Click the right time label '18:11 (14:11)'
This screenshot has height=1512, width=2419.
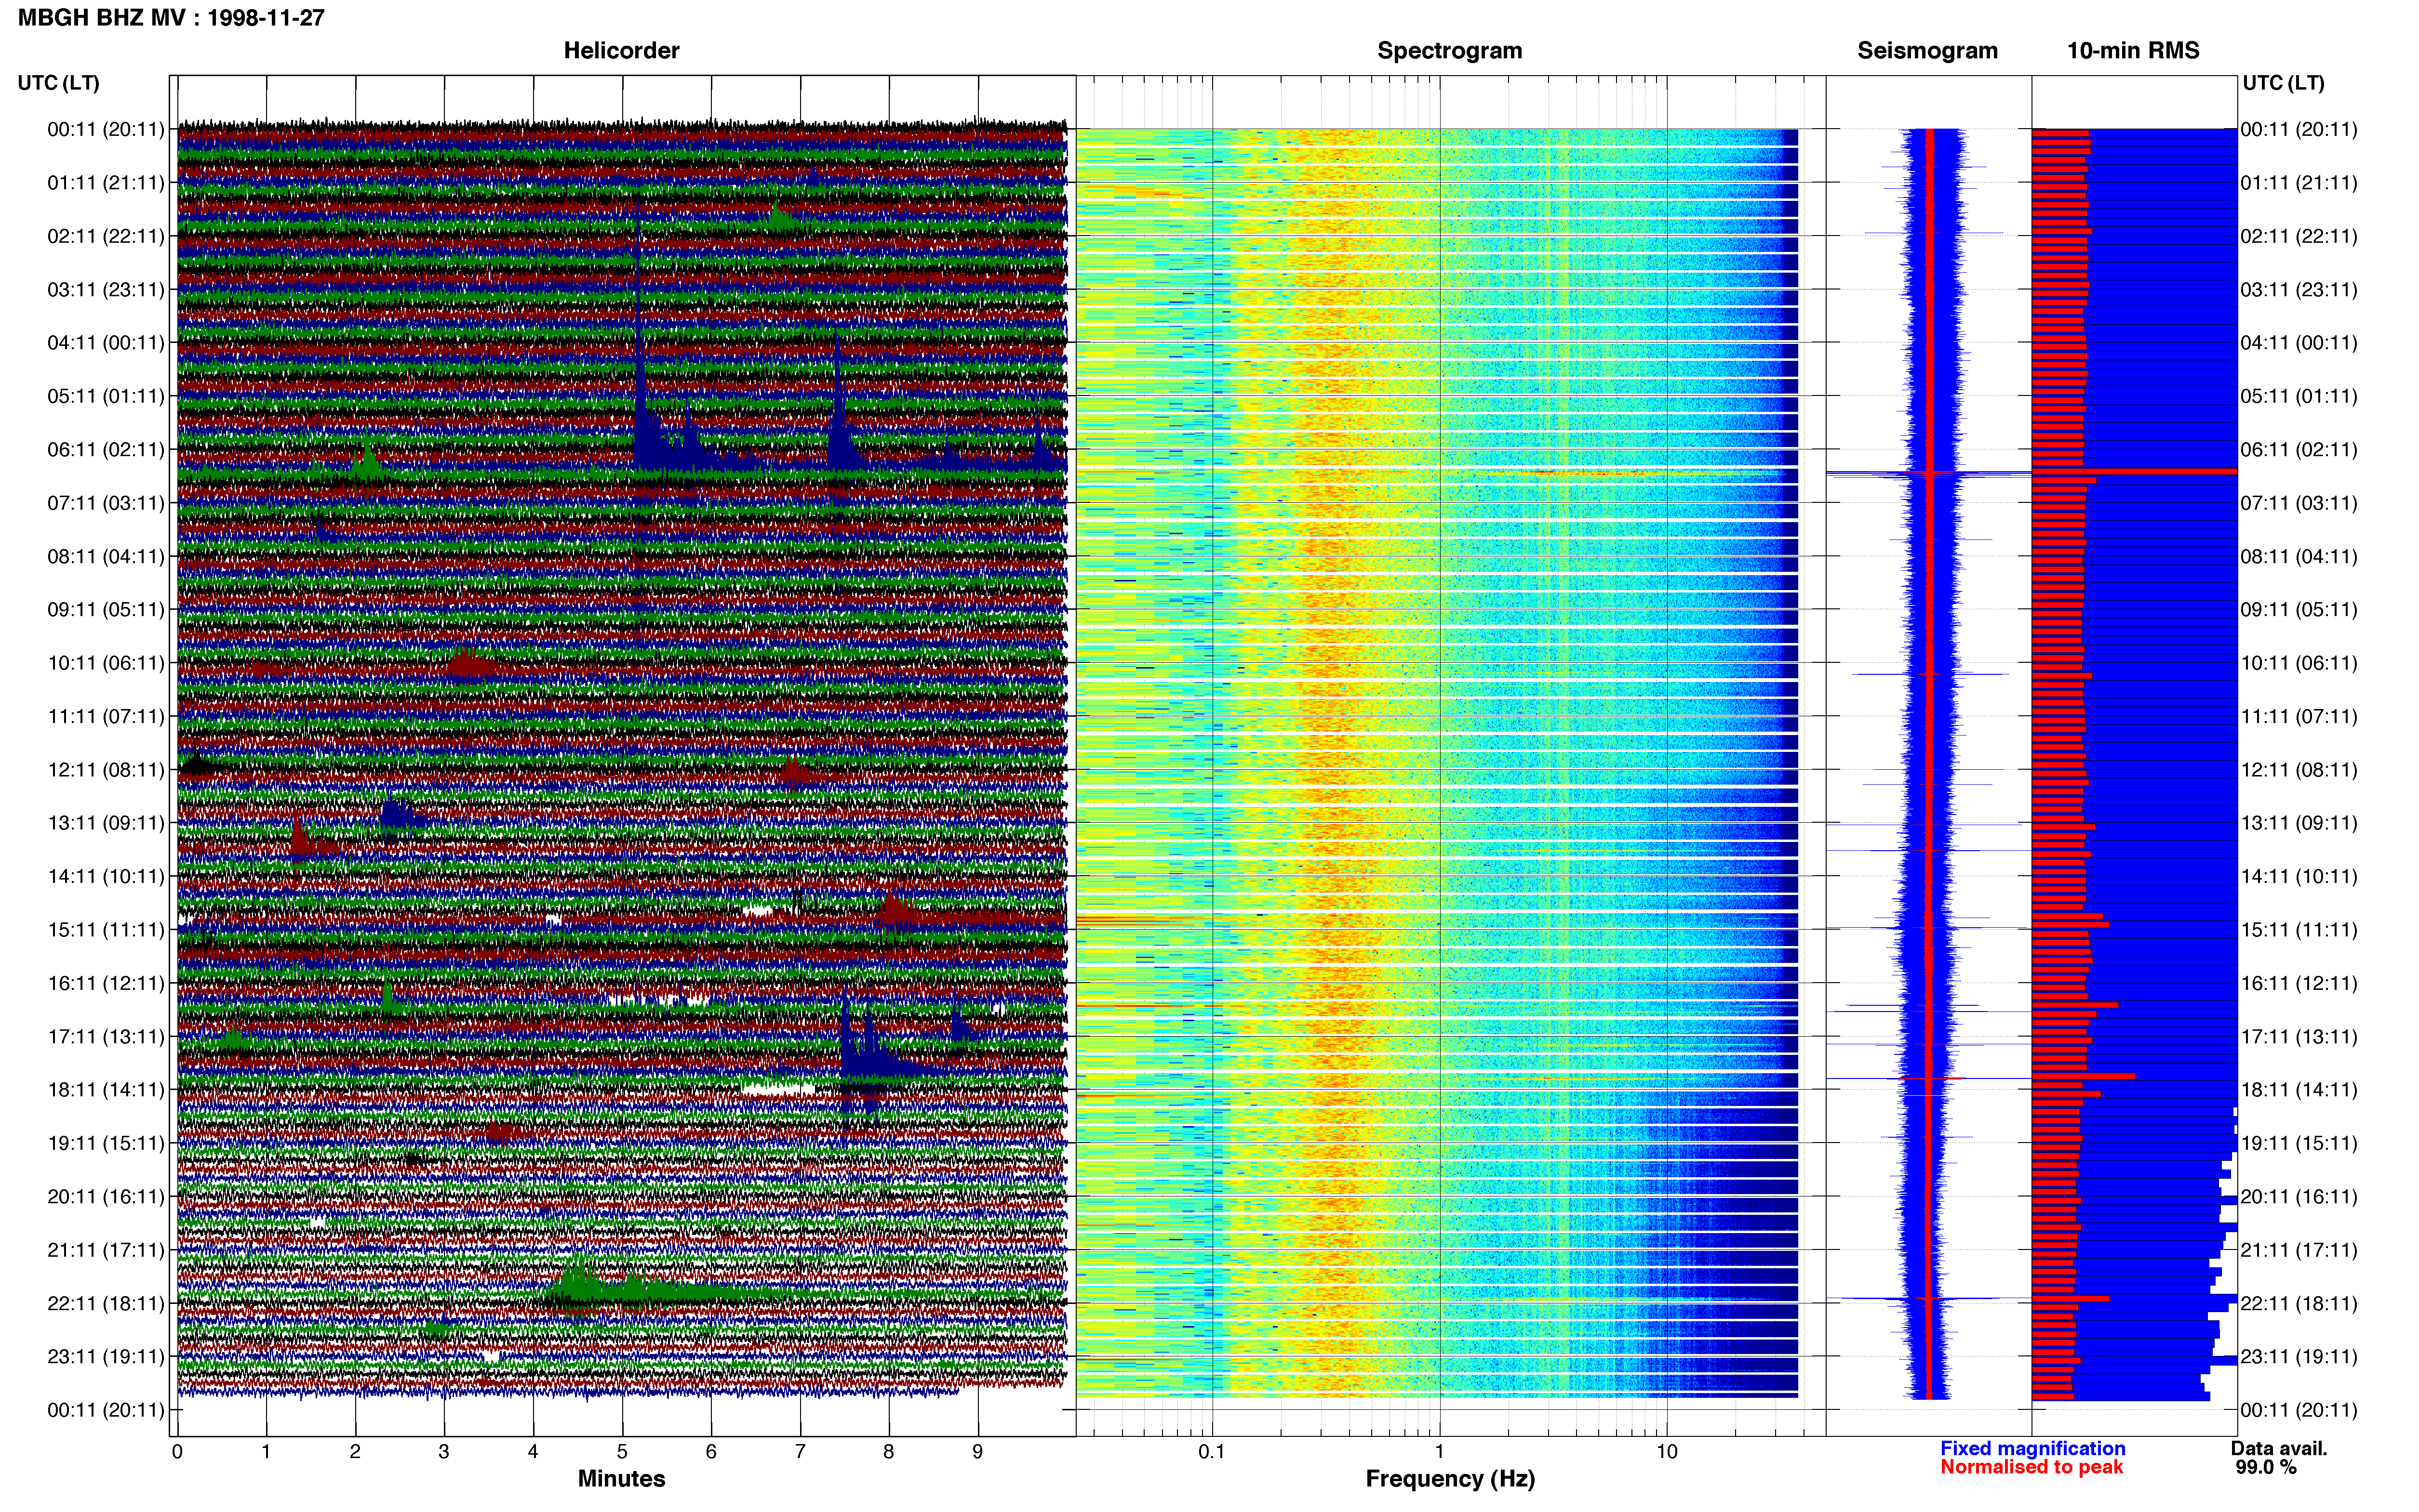coord(2299,1090)
